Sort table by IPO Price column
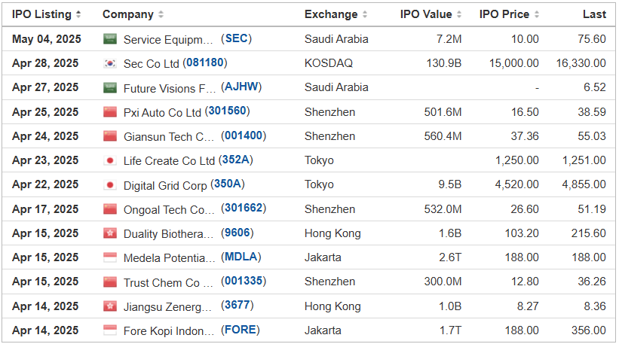 pyautogui.click(x=508, y=14)
